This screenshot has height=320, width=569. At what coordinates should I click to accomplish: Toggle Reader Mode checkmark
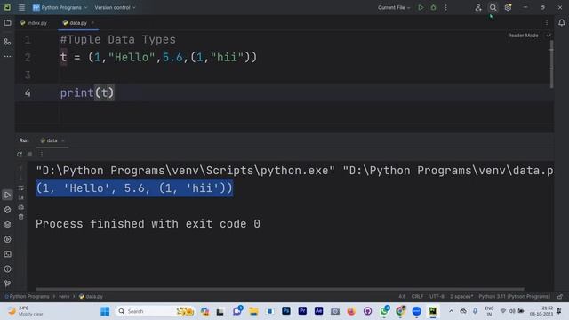pyautogui.click(x=549, y=36)
